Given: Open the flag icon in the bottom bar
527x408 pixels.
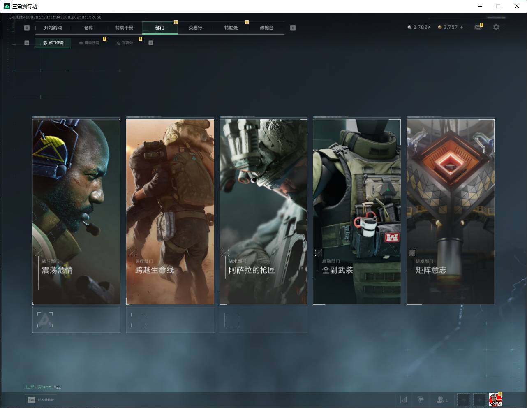Looking at the screenshot, I should pos(421,400).
